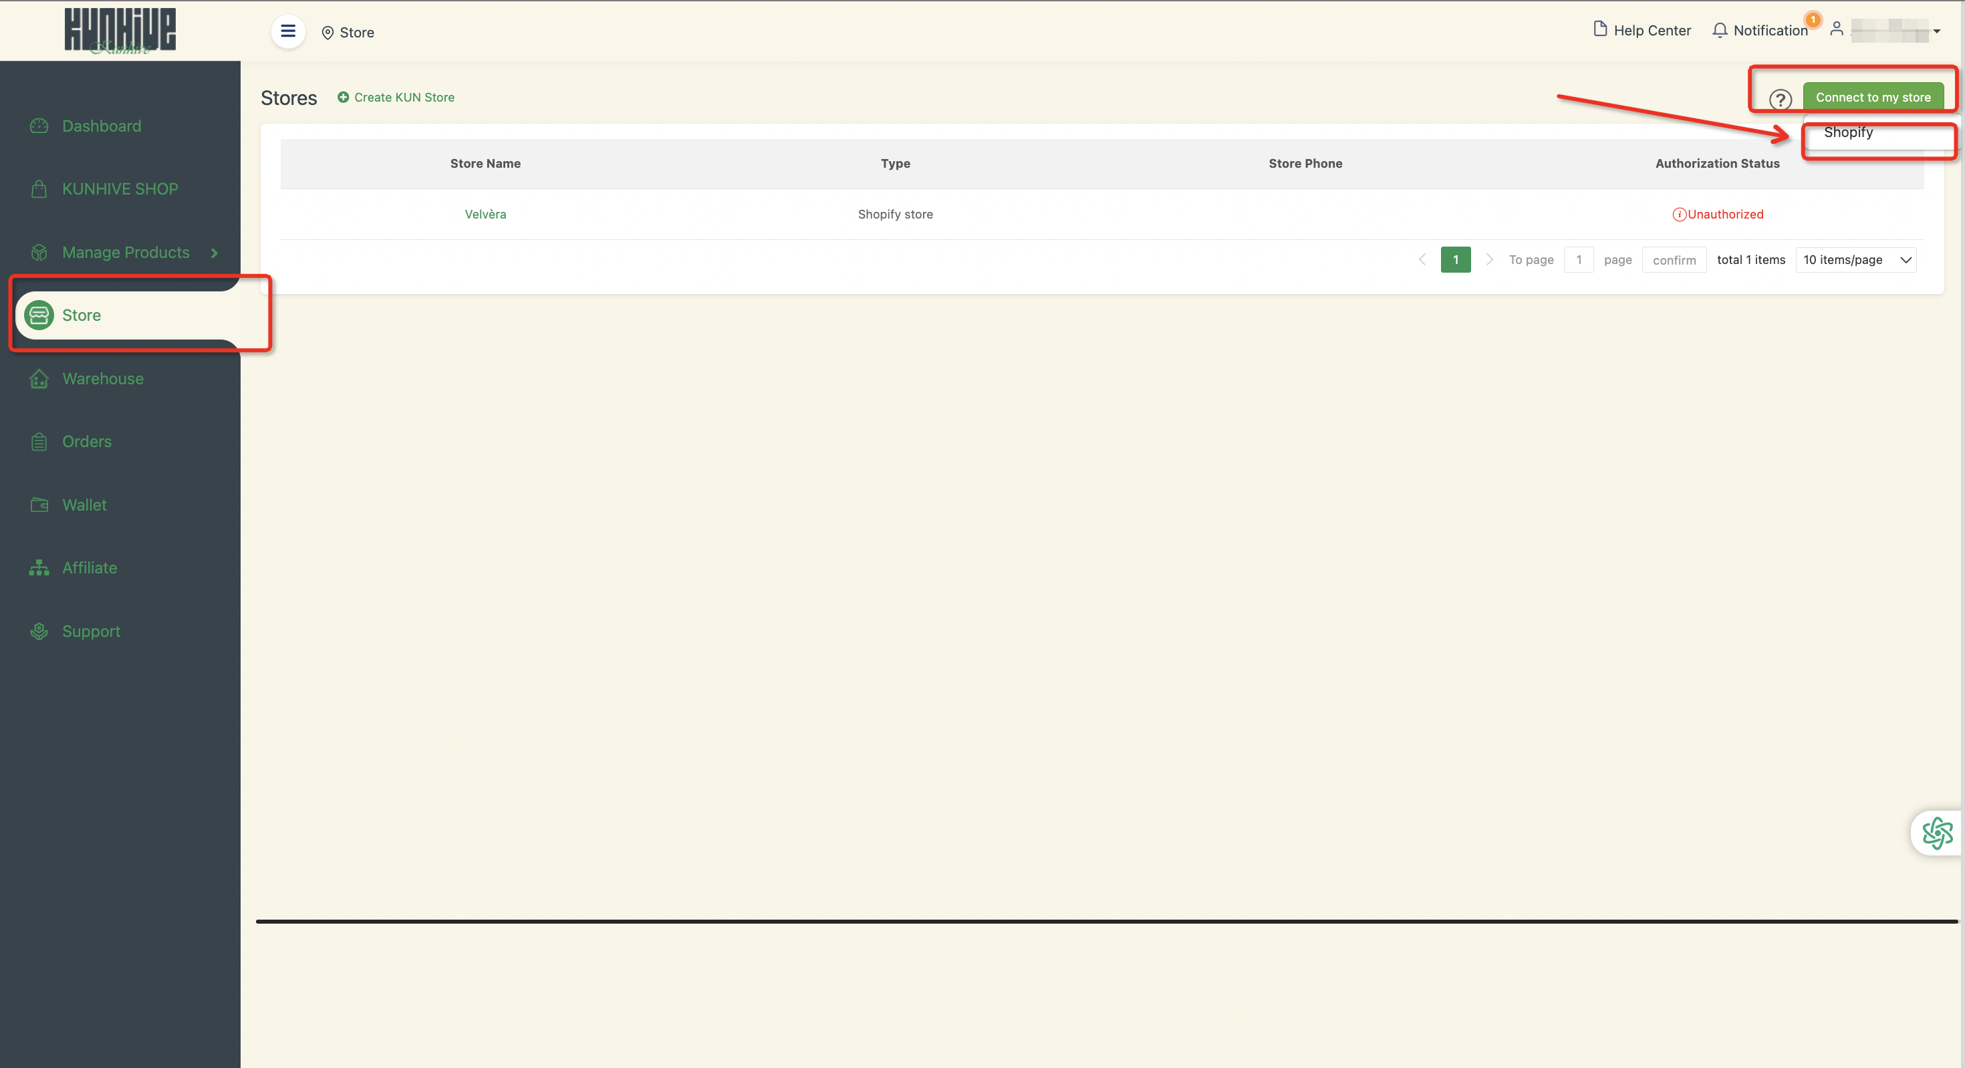Click the Dashboard gauge icon
Screen dimensions: 1965x1068
pyautogui.click(x=39, y=126)
